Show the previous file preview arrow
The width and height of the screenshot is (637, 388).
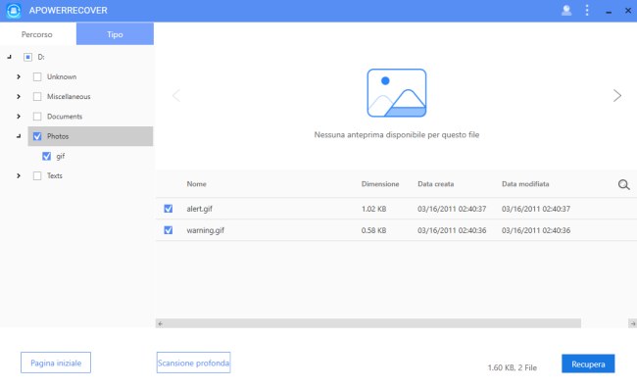tap(176, 95)
